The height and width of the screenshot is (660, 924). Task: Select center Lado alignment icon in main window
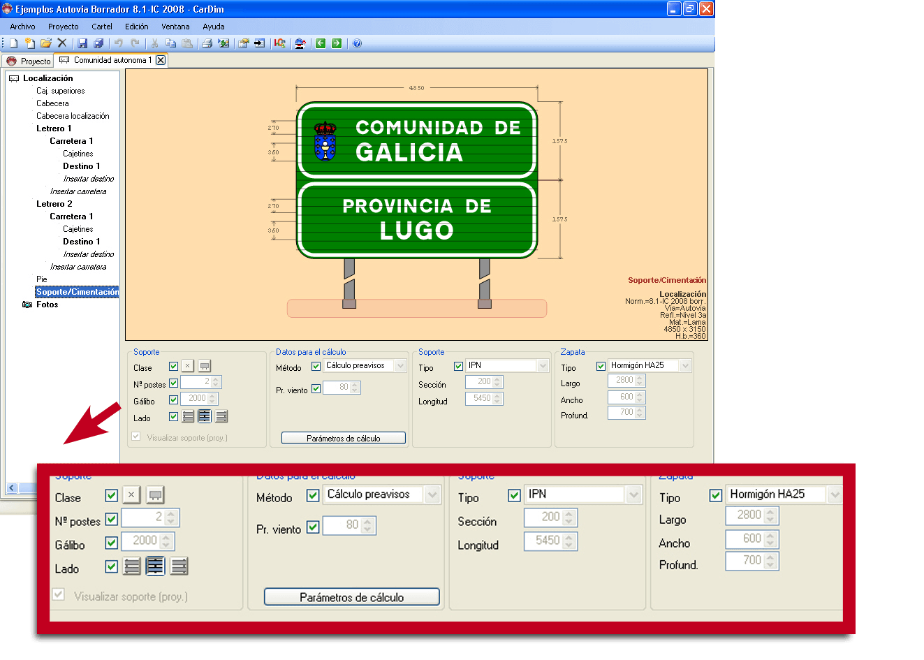coord(204,417)
